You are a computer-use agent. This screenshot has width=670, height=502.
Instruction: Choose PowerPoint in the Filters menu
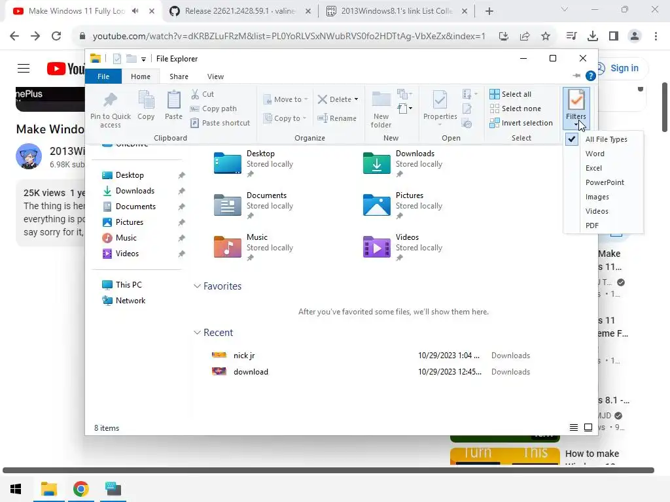point(603,182)
